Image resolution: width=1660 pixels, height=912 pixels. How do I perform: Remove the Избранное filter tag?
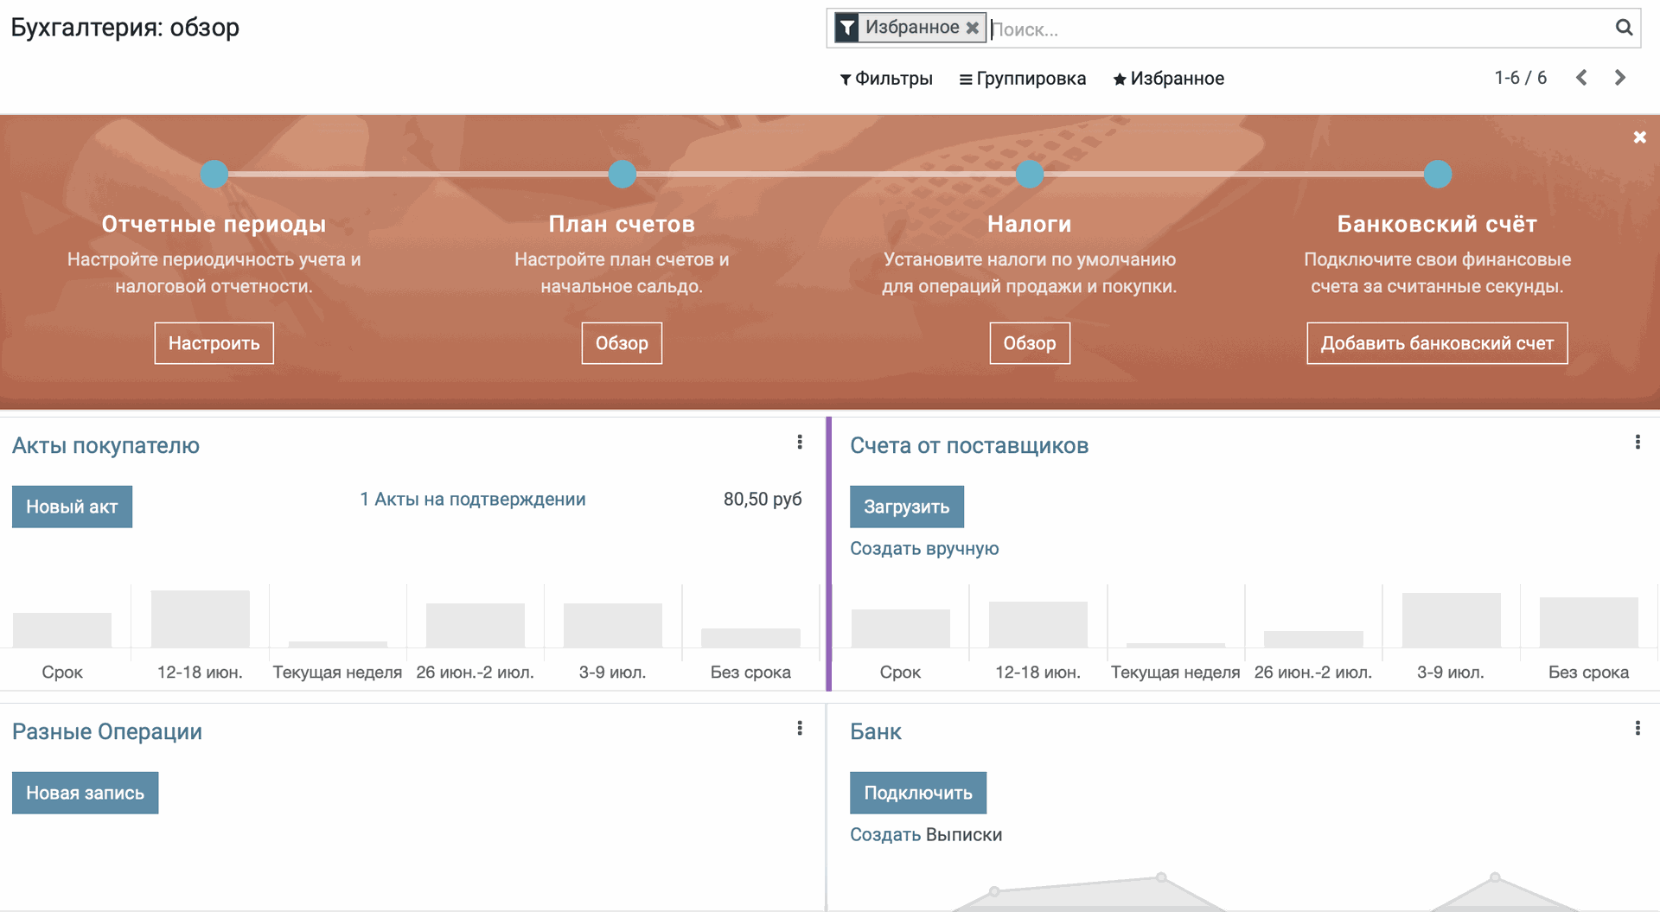click(x=973, y=28)
